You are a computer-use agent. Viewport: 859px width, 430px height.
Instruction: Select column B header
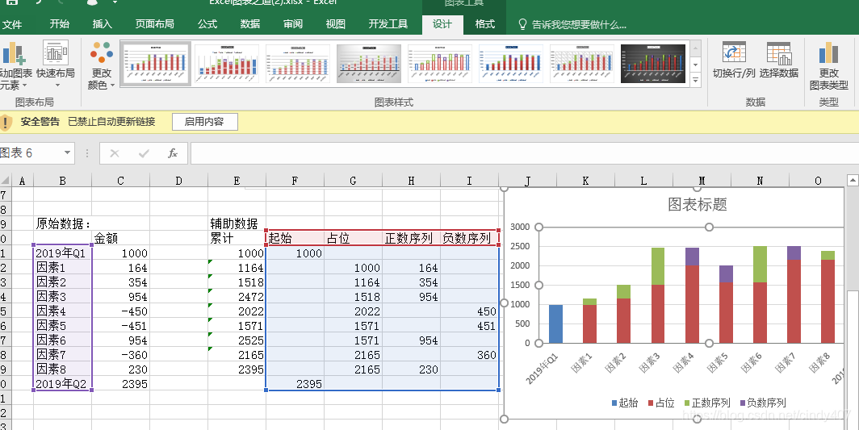point(62,181)
